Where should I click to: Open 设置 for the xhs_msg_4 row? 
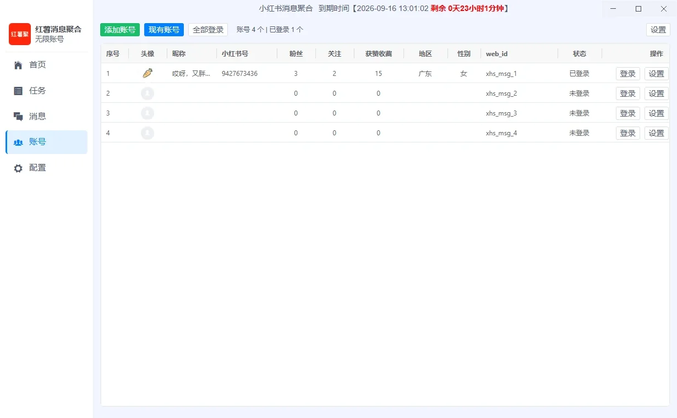coord(657,133)
